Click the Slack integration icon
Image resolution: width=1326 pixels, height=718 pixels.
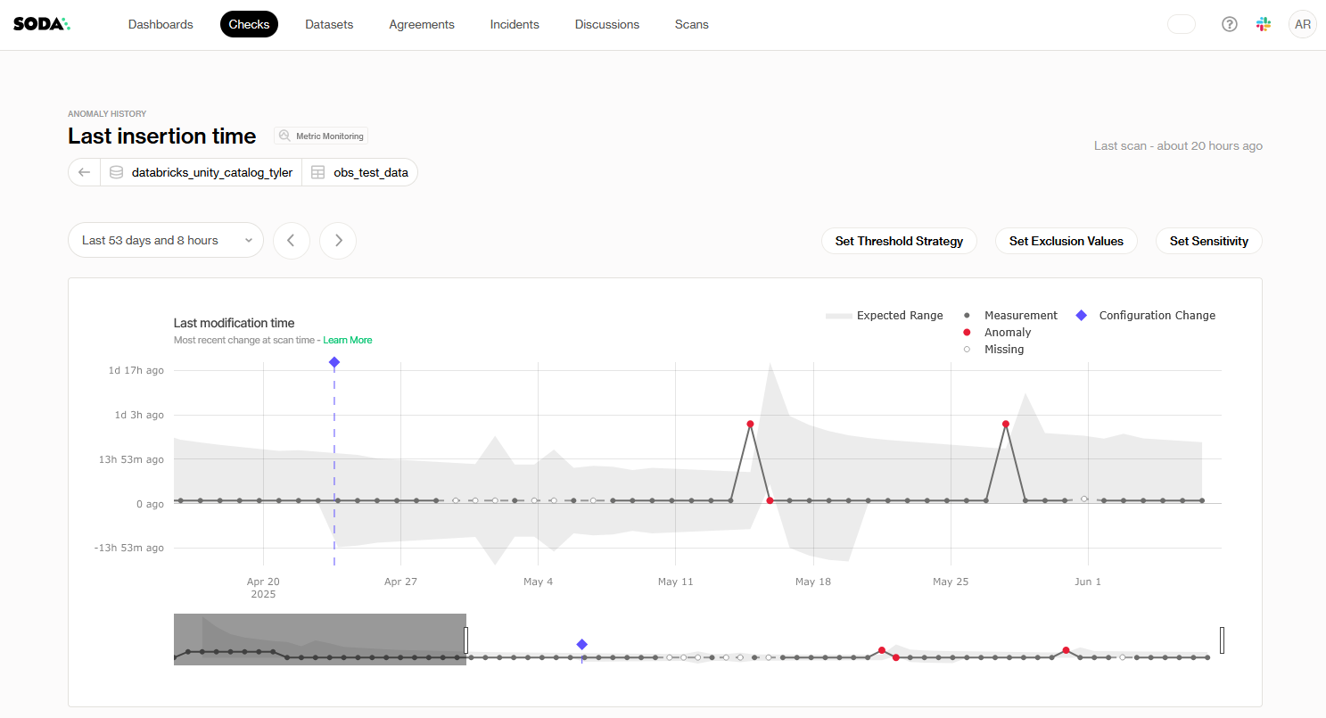point(1264,24)
